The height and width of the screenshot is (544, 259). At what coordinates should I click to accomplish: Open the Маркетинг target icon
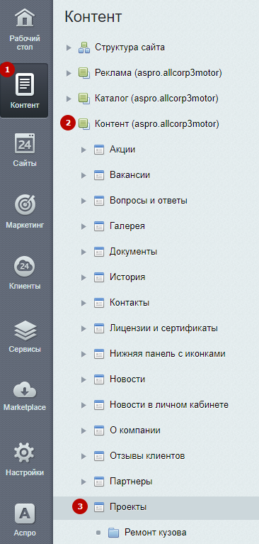pyautogui.click(x=24, y=205)
